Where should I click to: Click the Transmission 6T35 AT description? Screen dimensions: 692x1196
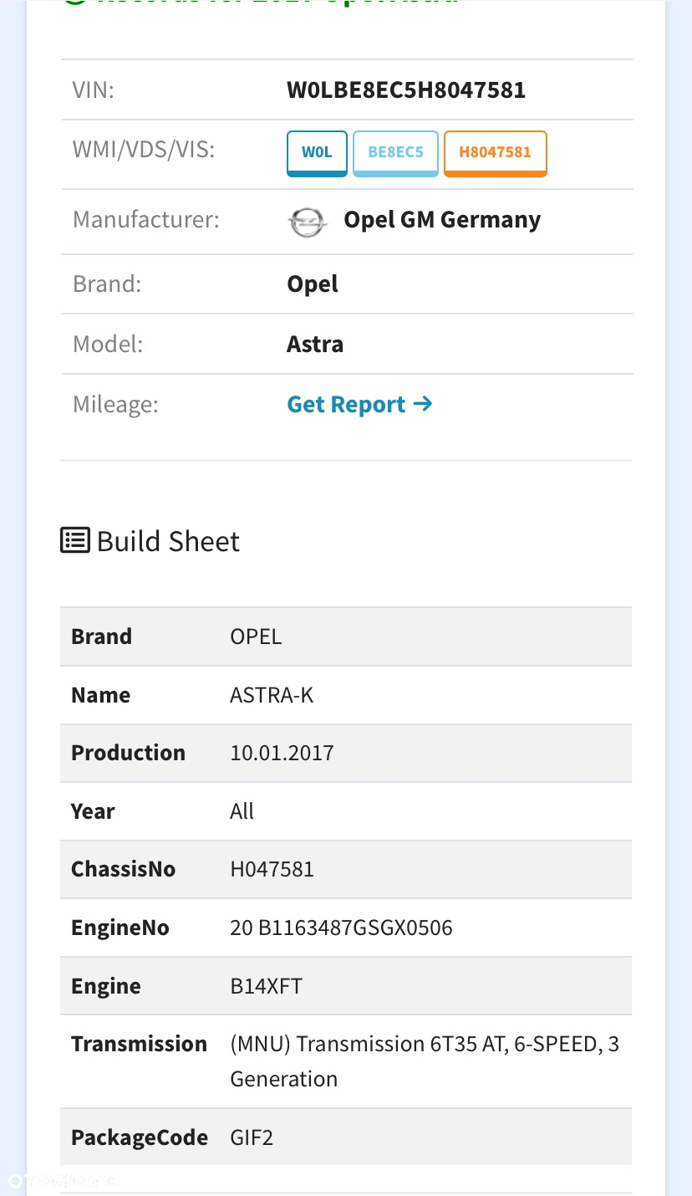(425, 1061)
